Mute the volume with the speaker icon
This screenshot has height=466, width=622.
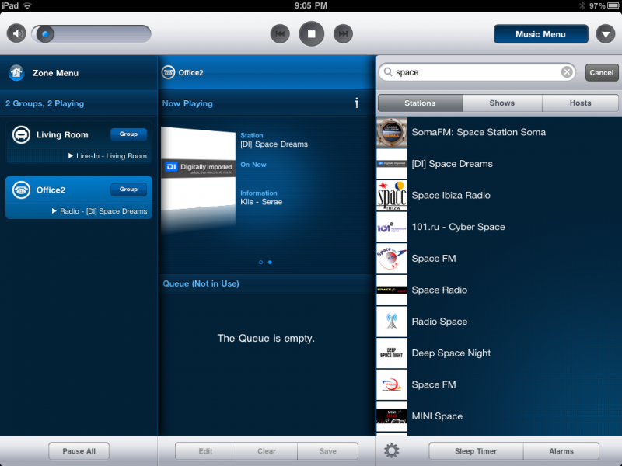[16, 34]
